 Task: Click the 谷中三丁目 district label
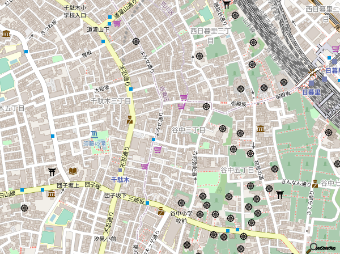tap(188, 130)
